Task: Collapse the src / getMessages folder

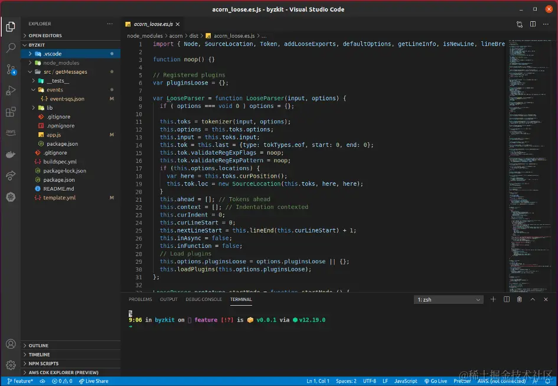Action: point(70,72)
